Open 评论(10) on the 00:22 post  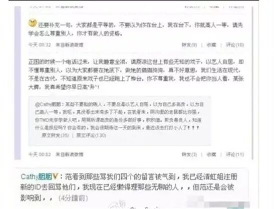coord(235,45)
